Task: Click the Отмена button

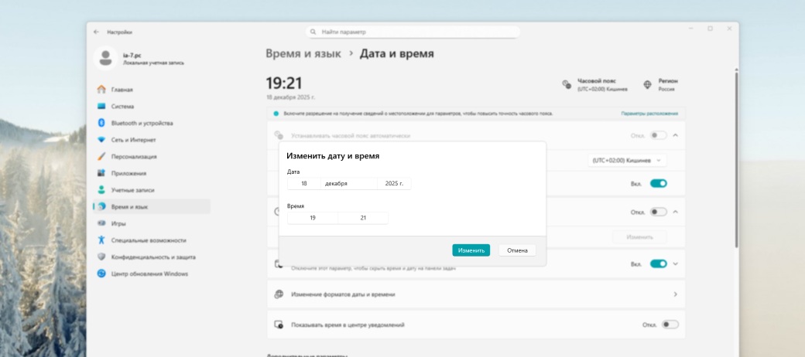Action: pyautogui.click(x=517, y=250)
